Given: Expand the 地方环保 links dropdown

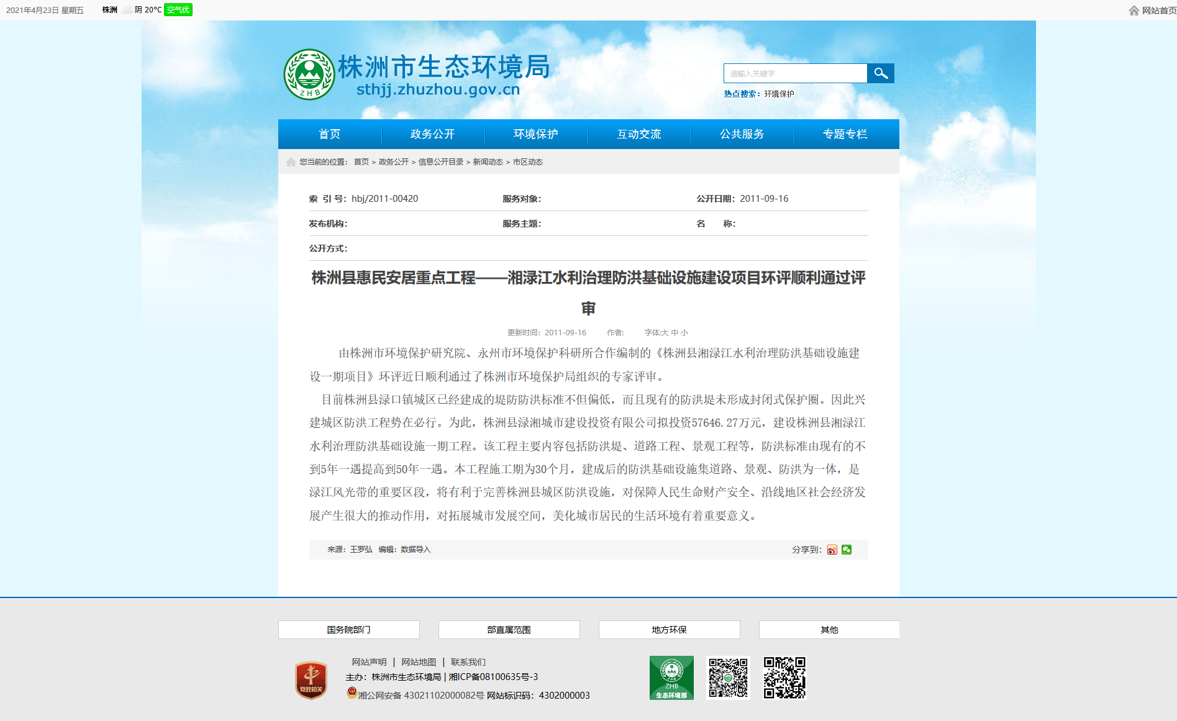Looking at the screenshot, I should 670,630.
